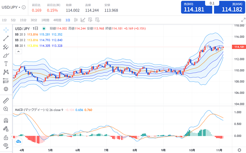Click the red 114.181 current price label

coord(239,47)
